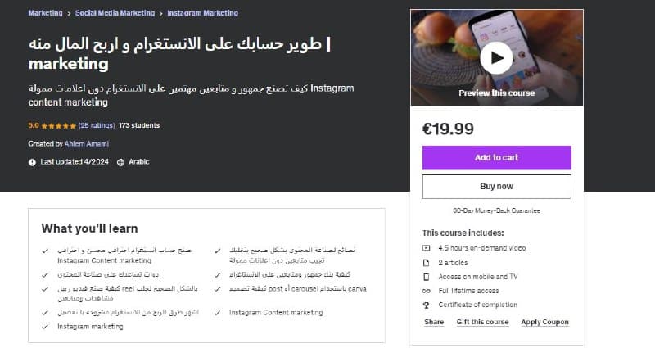The height and width of the screenshot is (348, 655).
Task: Click the on-demand video icon
Action: [x=426, y=248]
